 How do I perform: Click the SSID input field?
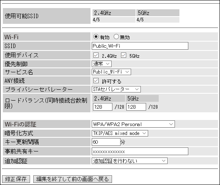point(140,46)
